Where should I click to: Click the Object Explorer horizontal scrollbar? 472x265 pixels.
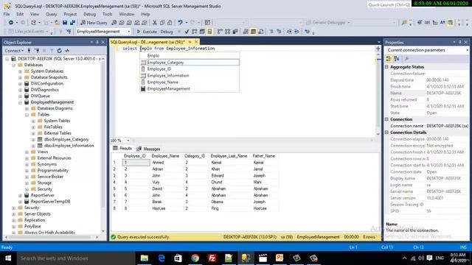[x=51, y=237]
